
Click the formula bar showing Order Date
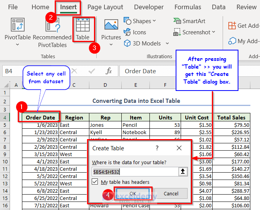point(148,71)
